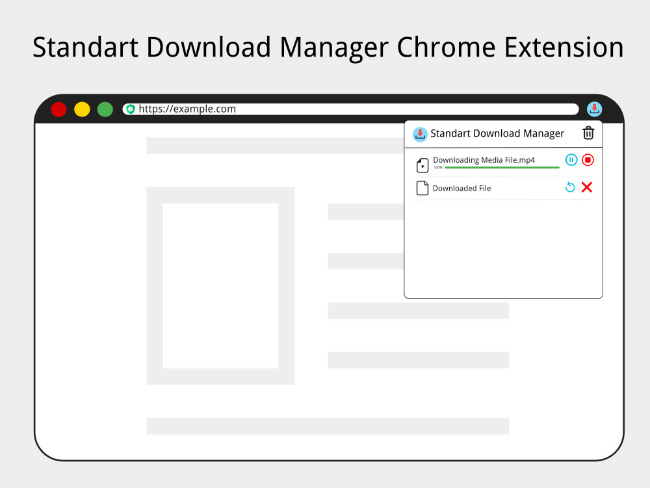Click the 'Standart Download Manager' popup title
650x488 pixels.
pos(497,133)
